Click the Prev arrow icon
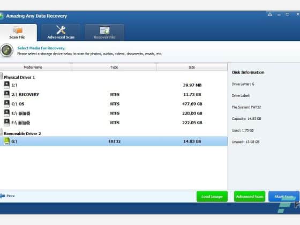300x225 pixels. tap(3, 196)
